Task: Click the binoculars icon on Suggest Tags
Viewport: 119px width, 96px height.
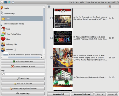Action: pos(18,93)
